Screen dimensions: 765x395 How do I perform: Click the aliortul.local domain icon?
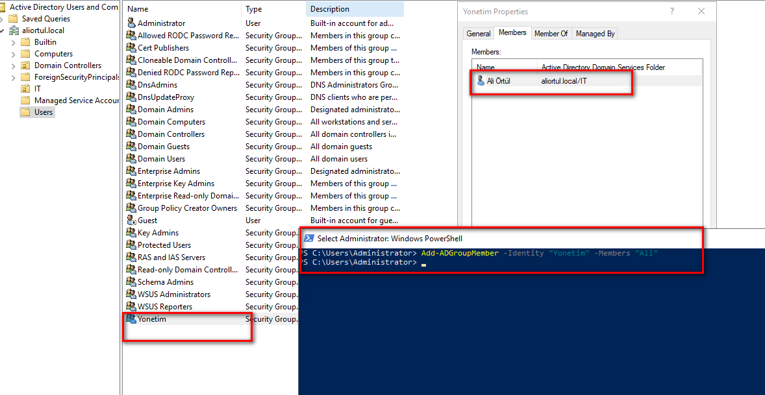pos(14,30)
